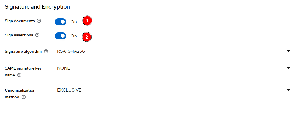Click the On label beside Sign assertions
Viewport: 308px width, 113px height.
[74, 36]
